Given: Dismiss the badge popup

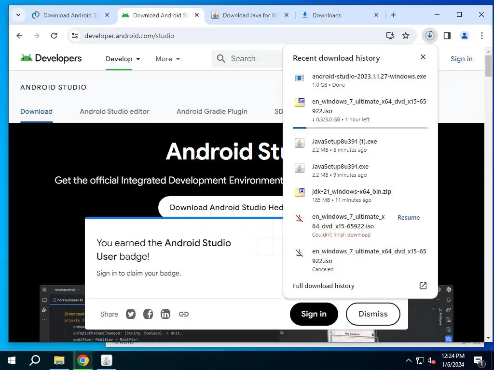Looking at the screenshot, I should tap(373, 314).
